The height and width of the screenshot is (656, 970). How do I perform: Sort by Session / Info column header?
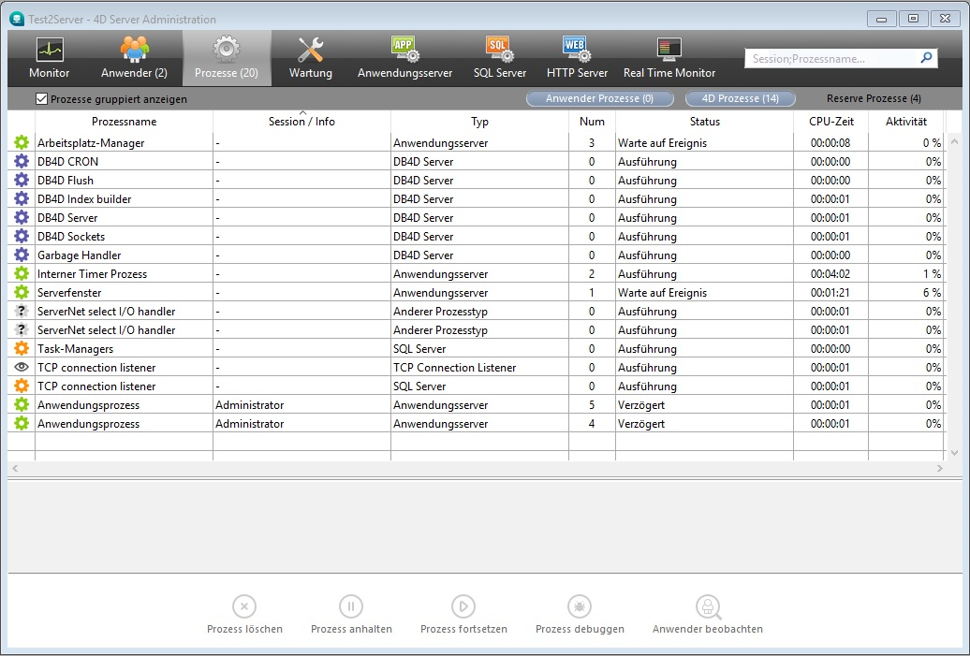[301, 122]
